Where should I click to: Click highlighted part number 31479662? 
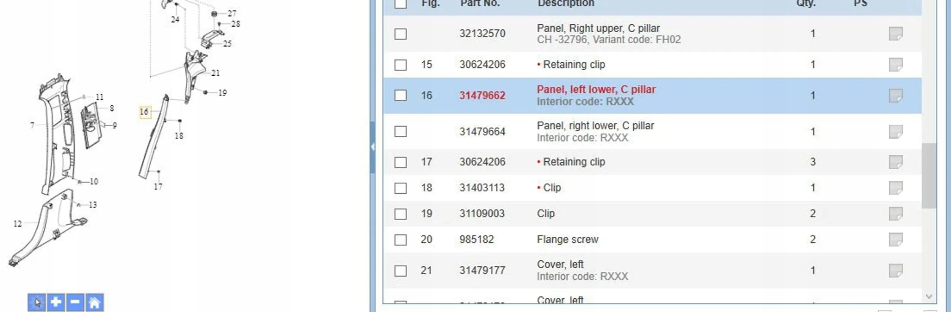[x=482, y=96]
